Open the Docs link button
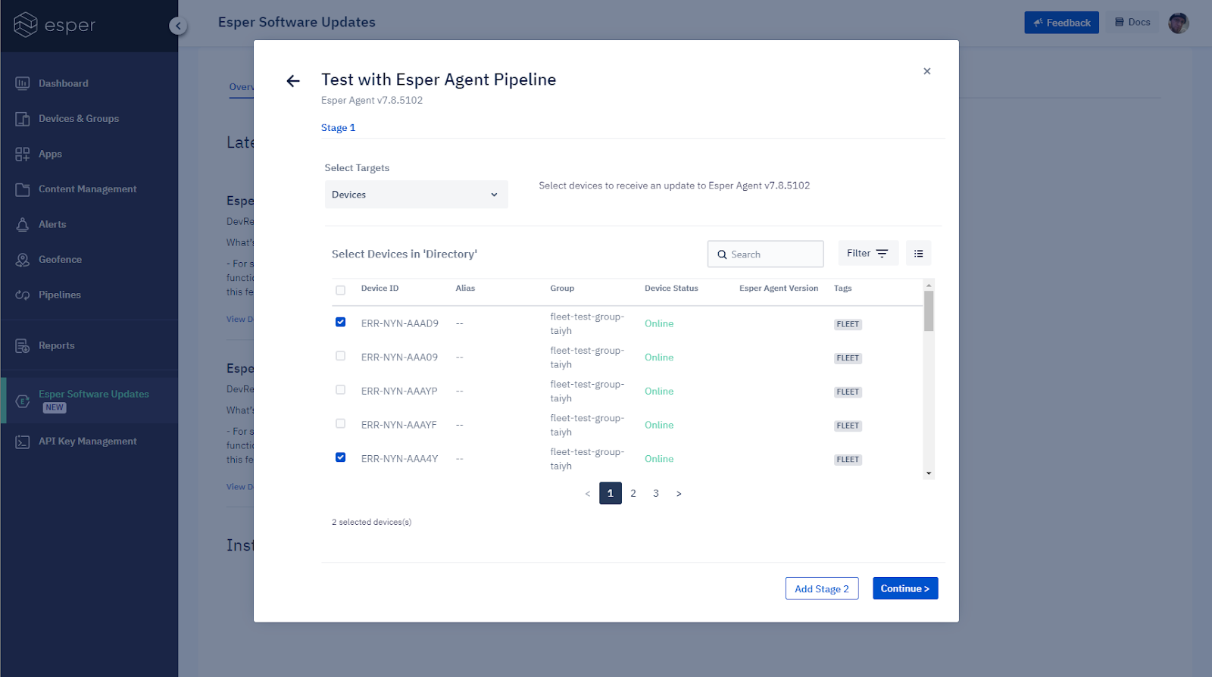1212x677 pixels. pos(1132,23)
